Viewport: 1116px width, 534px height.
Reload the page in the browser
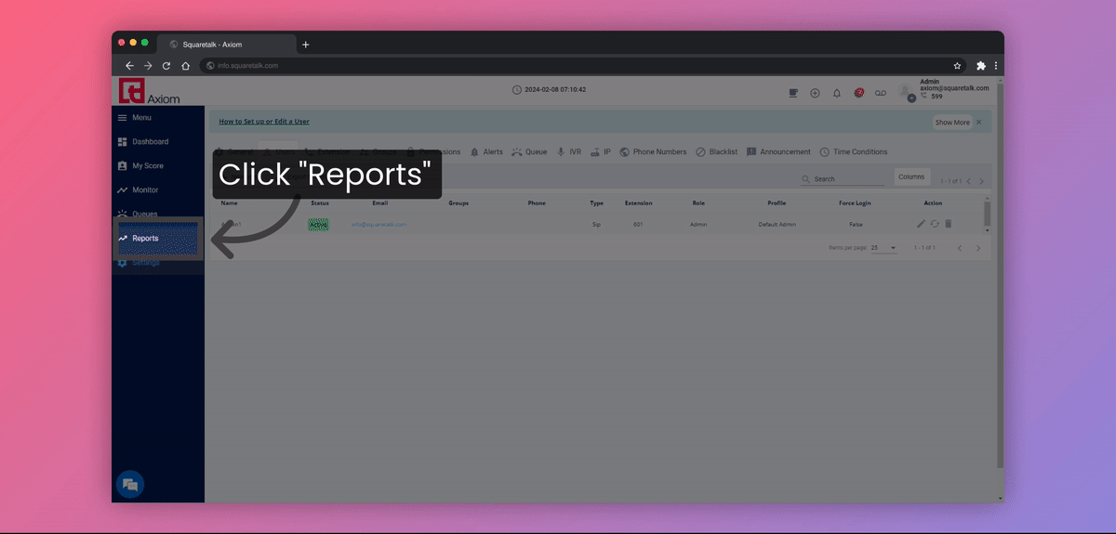[x=166, y=66]
